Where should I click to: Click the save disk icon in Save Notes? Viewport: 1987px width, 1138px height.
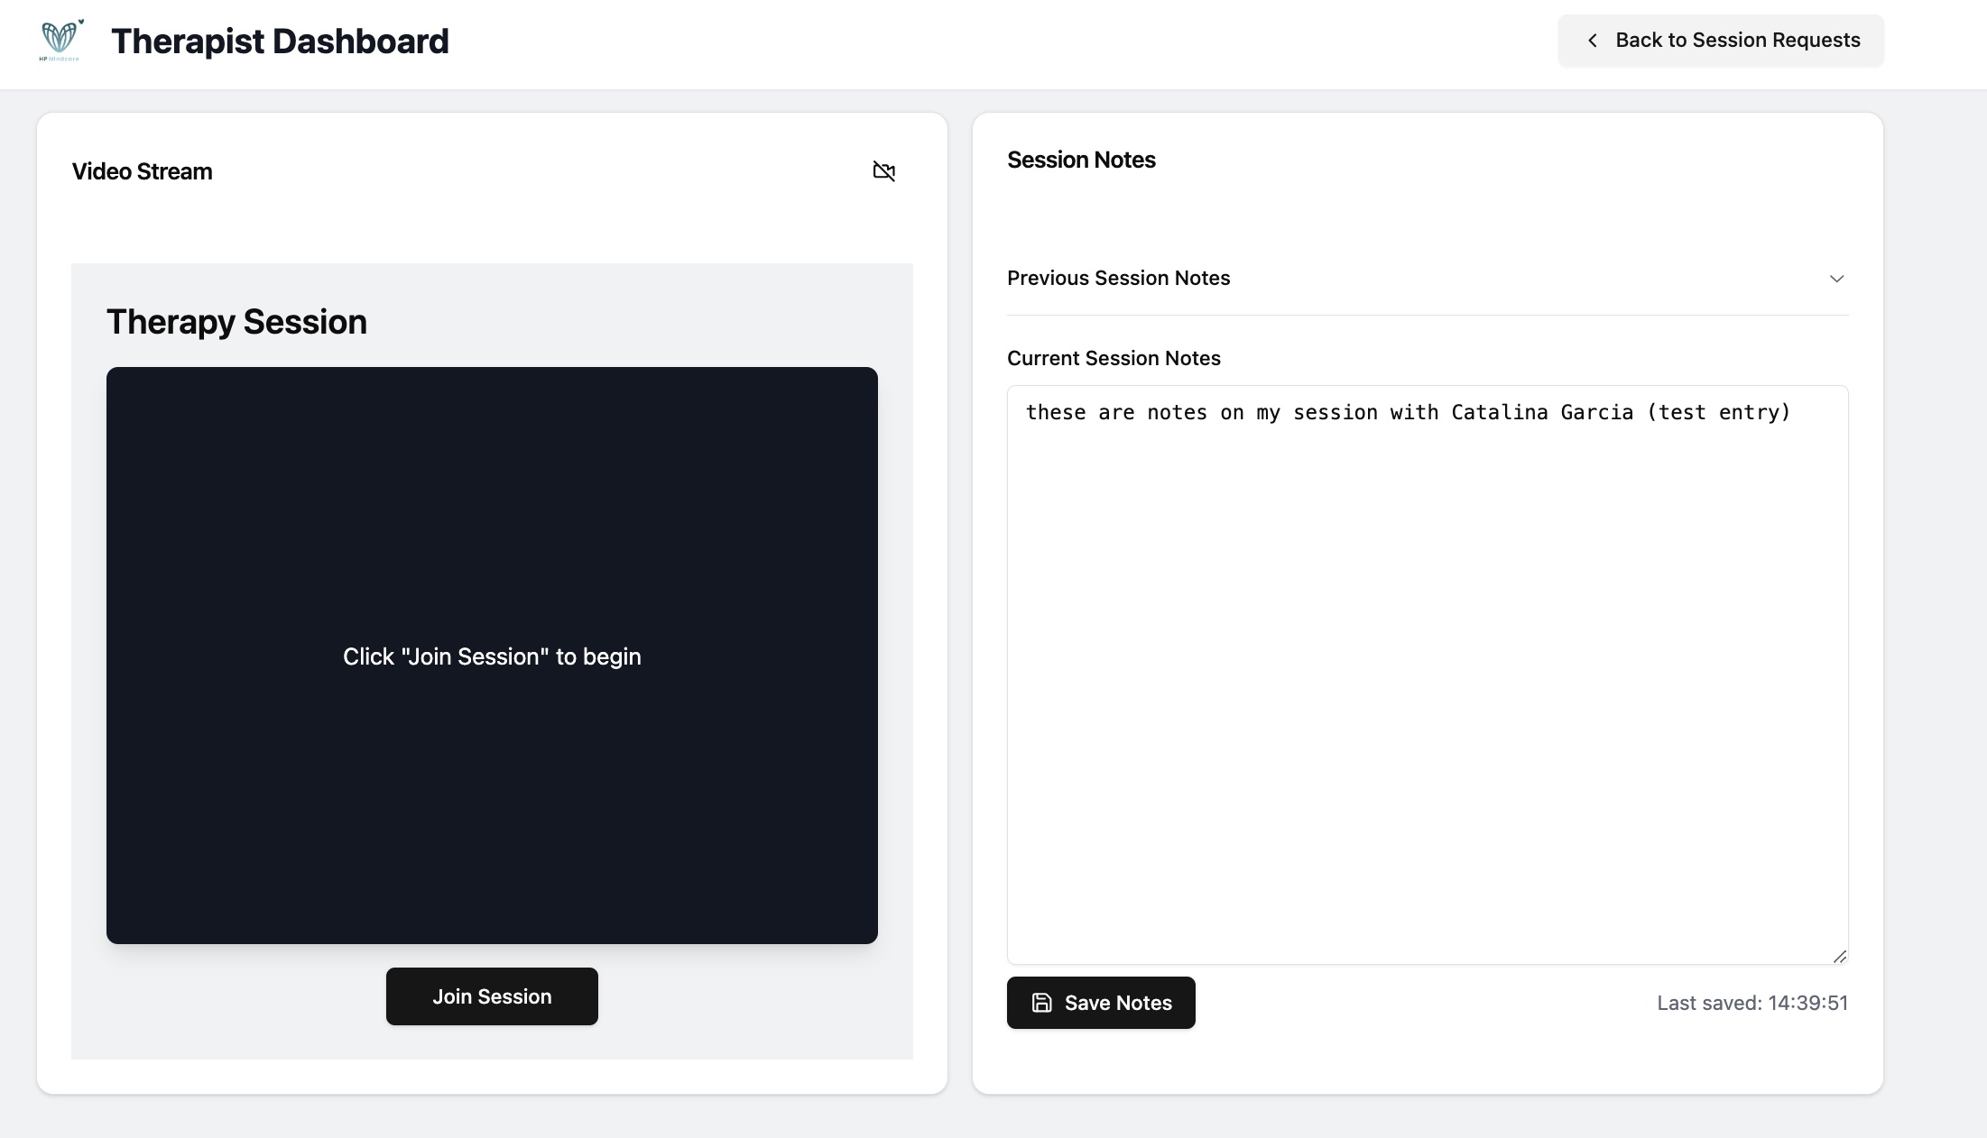click(1042, 1003)
